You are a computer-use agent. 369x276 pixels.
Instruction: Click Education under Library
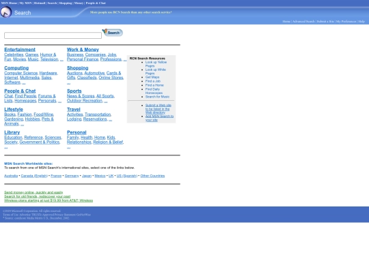pos(13,137)
